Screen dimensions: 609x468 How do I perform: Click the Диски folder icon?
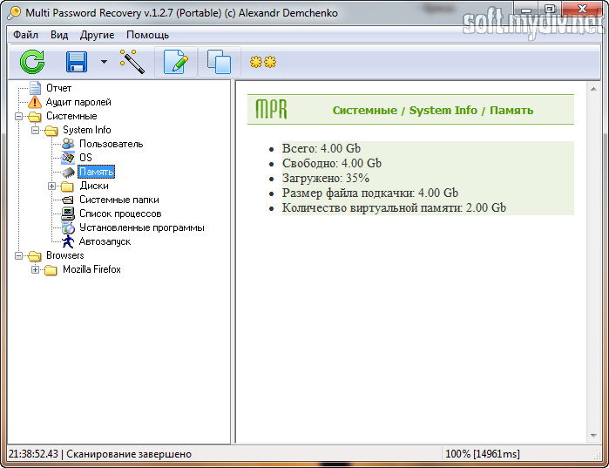tap(67, 187)
